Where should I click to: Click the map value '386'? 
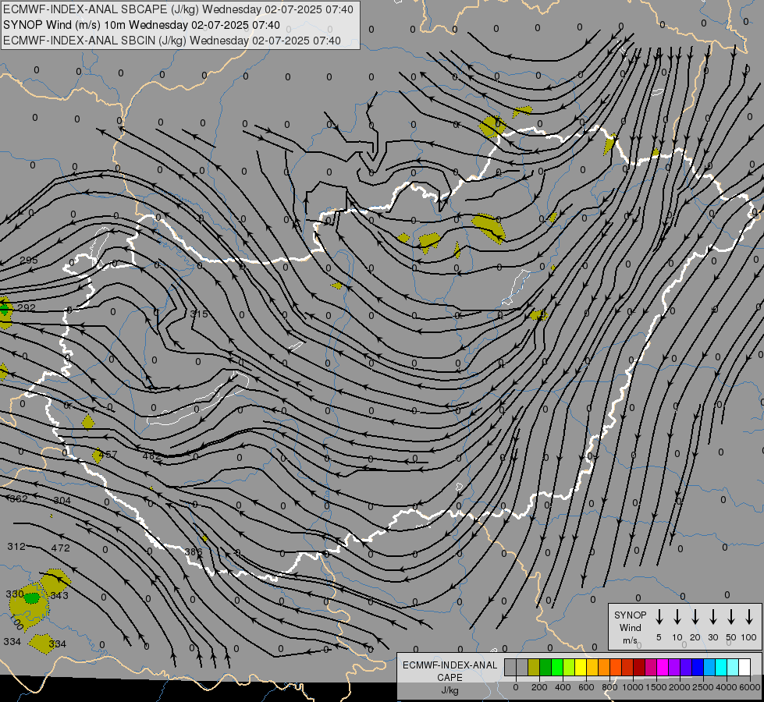click(194, 552)
